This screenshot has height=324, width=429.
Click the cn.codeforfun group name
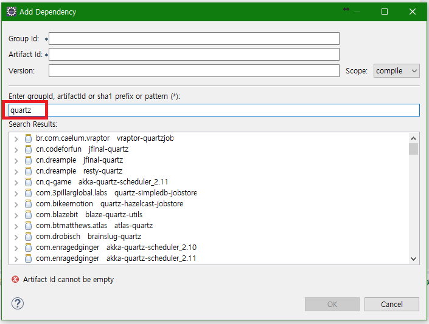58,149
